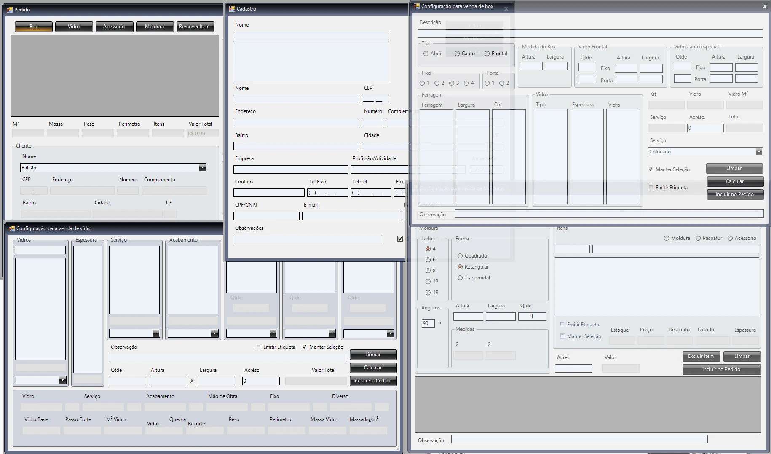Uncheck Manter Seleção in vidro configuration
771x454 pixels.
[304, 347]
